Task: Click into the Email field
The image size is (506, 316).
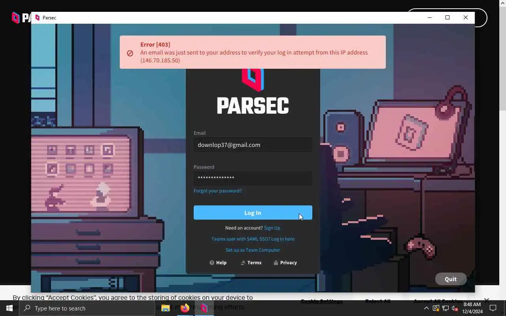Action: pos(253,145)
